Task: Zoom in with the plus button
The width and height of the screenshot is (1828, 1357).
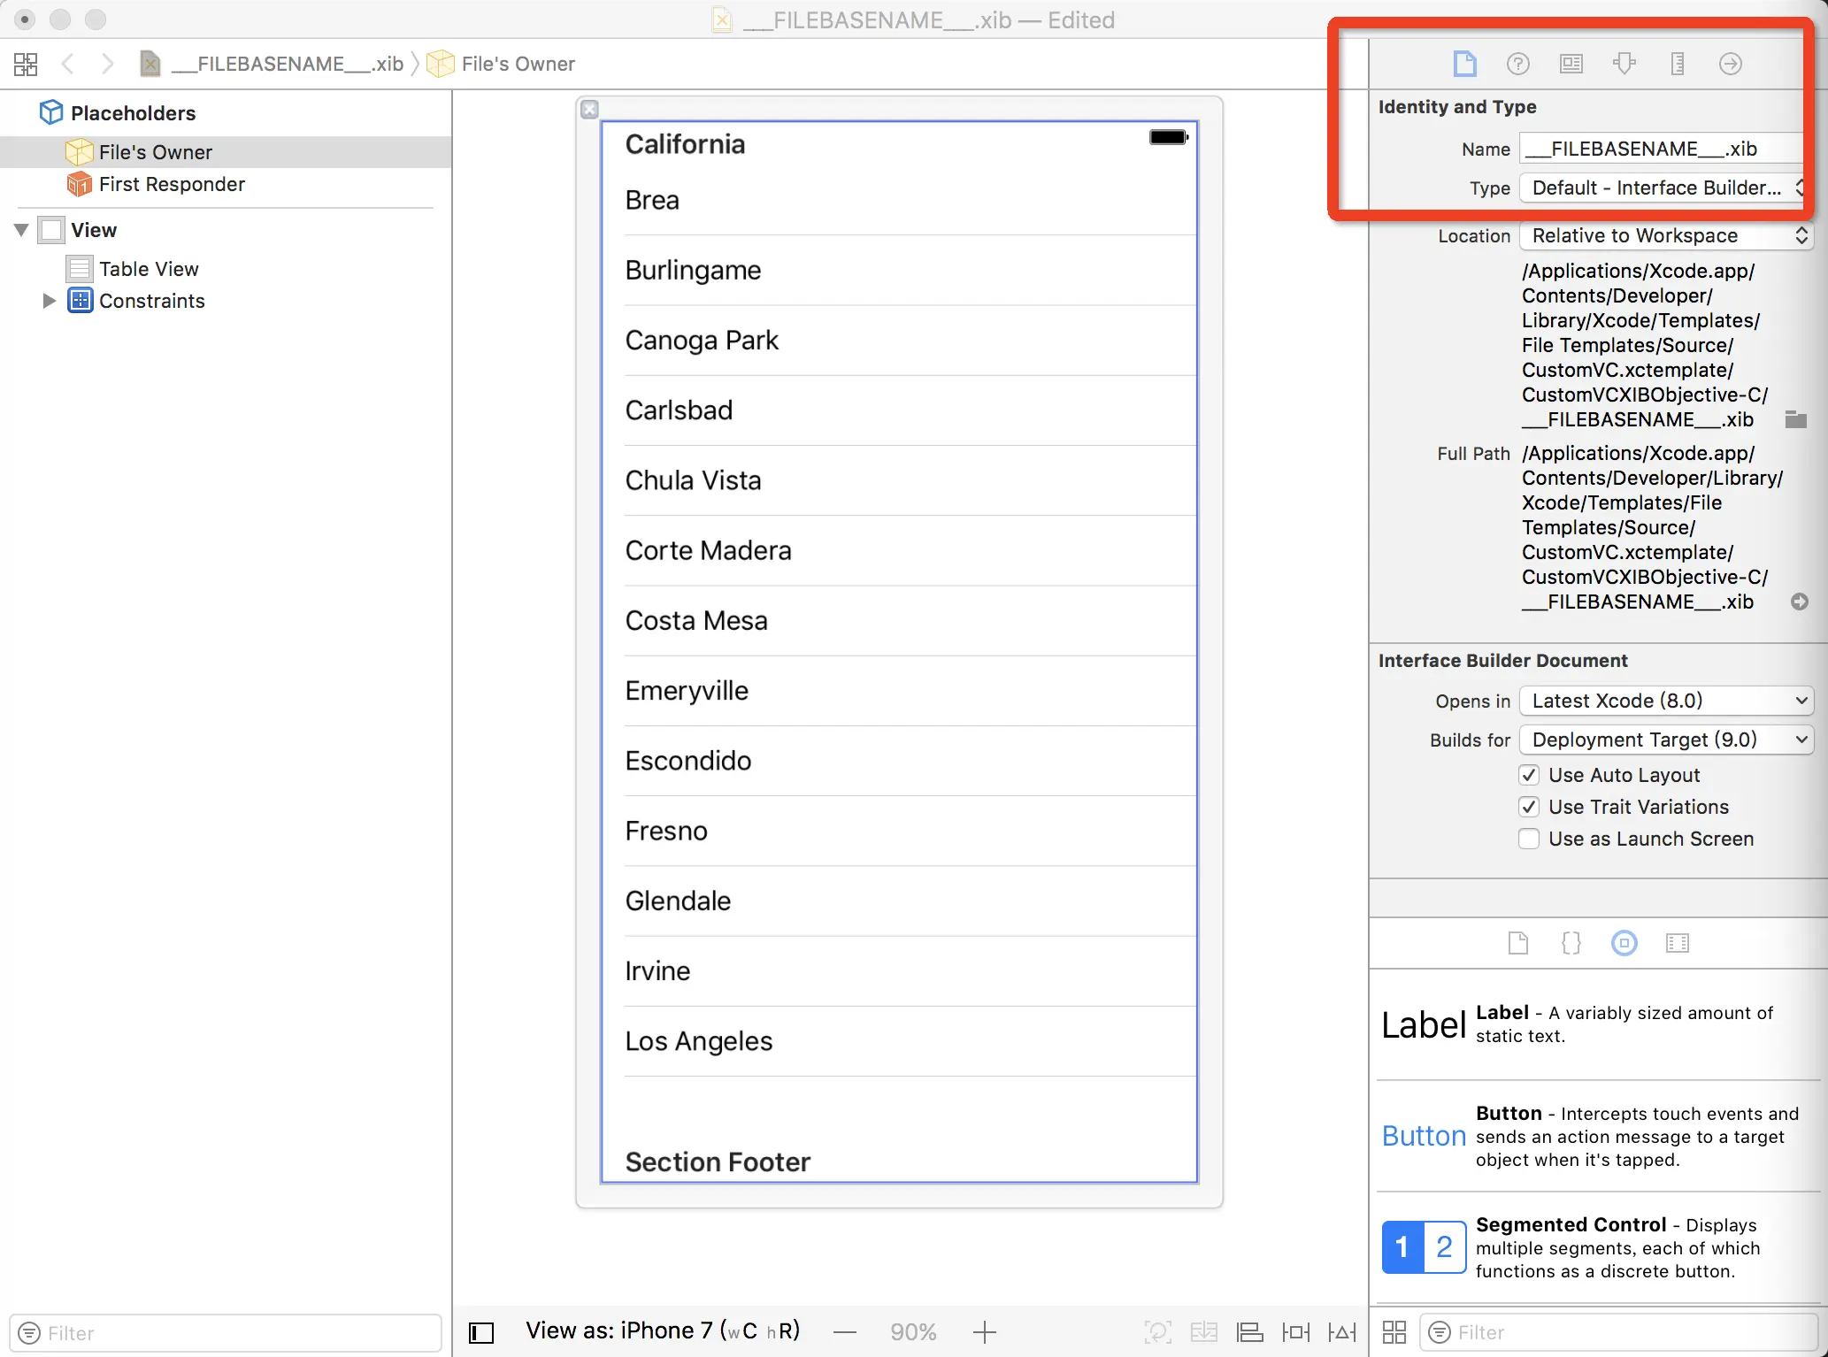Action: coord(984,1332)
